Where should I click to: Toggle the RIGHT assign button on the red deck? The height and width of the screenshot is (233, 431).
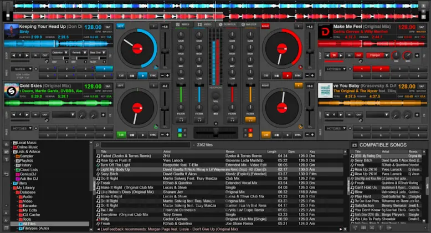point(265,26)
